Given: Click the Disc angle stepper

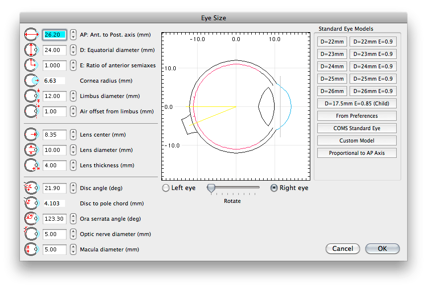Looking at the screenshot, I should tap(73, 188).
